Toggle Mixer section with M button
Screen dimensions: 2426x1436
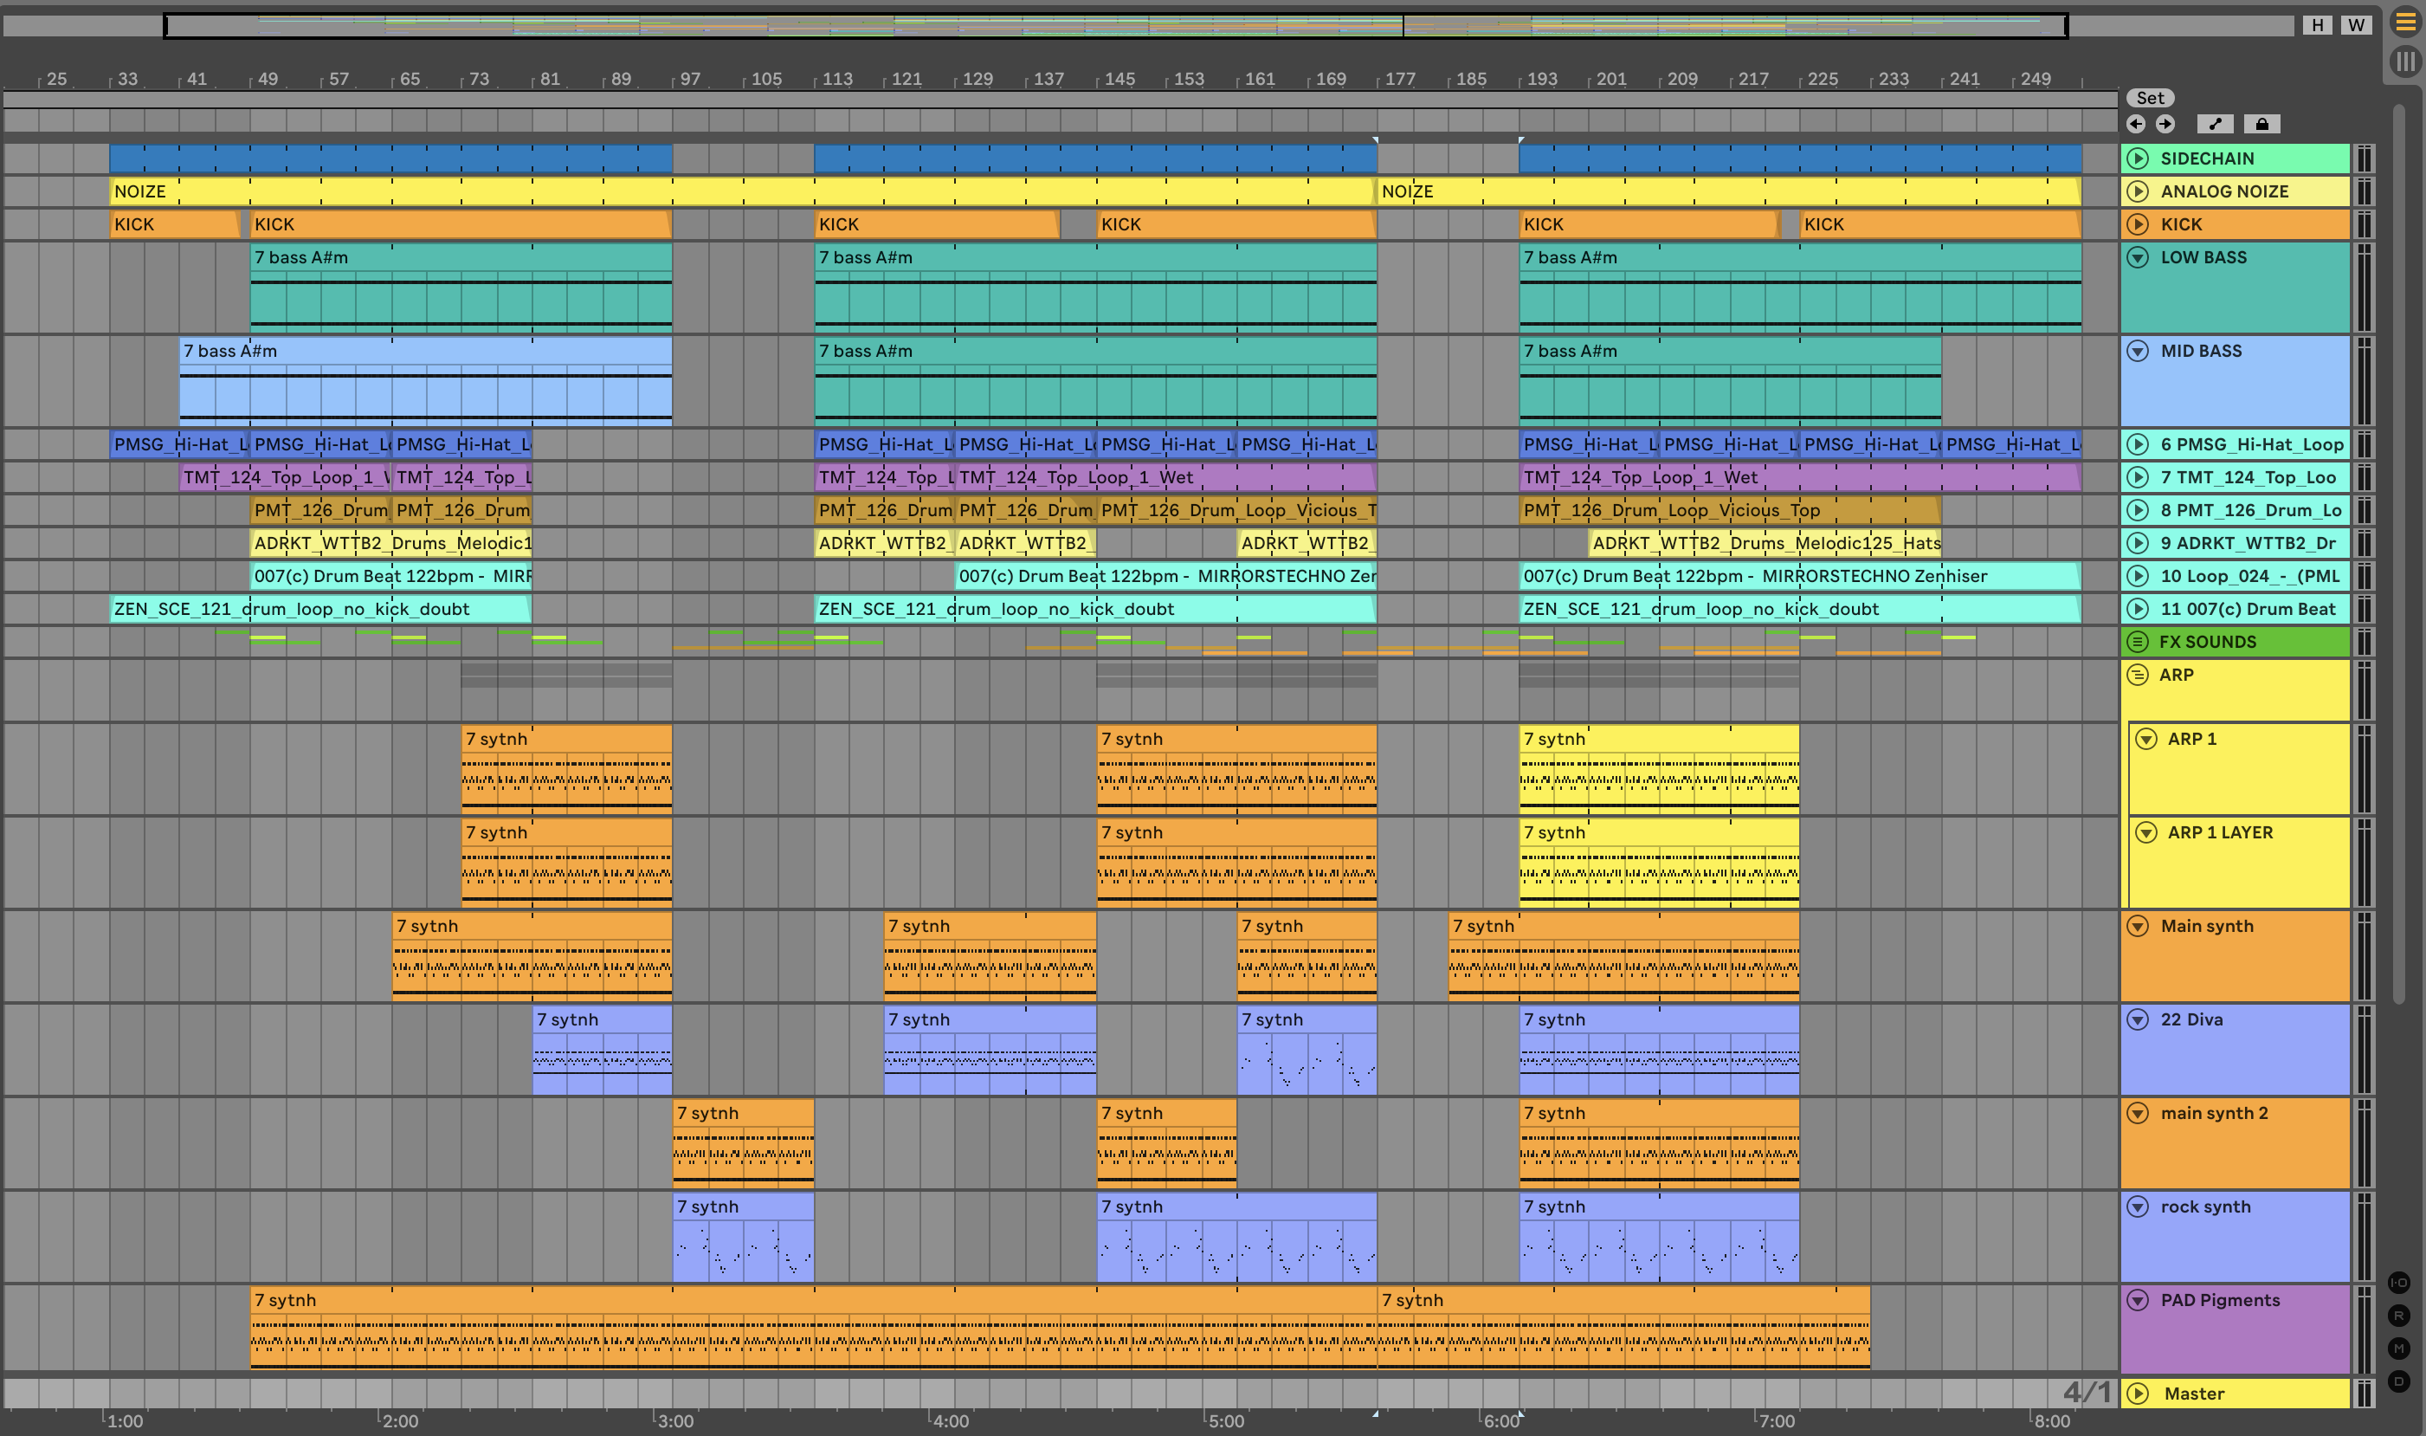pos(2399,1348)
